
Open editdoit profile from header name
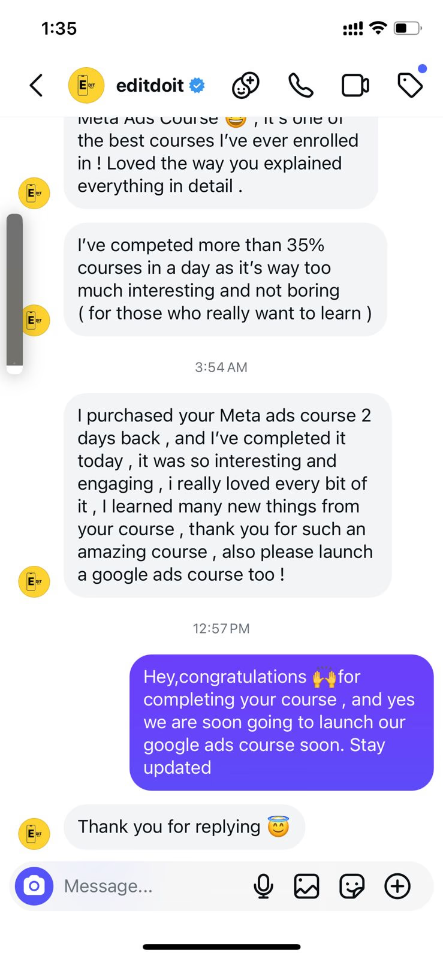[150, 86]
